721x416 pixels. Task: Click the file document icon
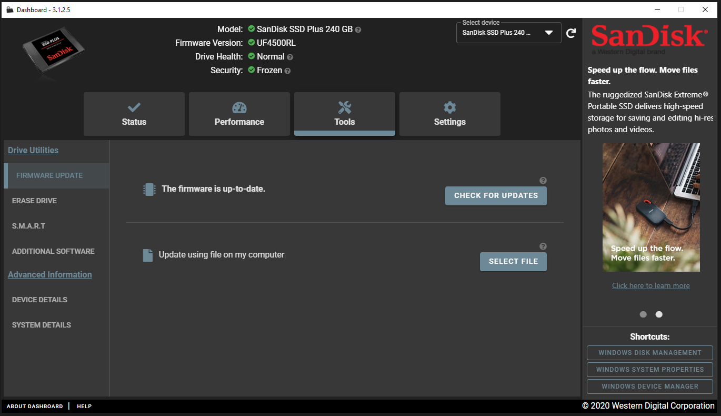tap(148, 255)
